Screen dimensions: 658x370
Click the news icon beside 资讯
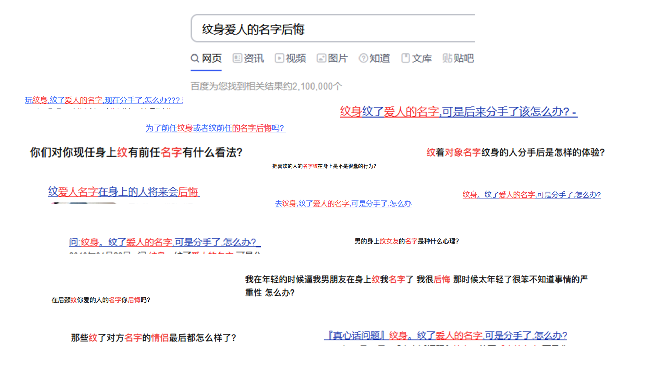coord(237,58)
